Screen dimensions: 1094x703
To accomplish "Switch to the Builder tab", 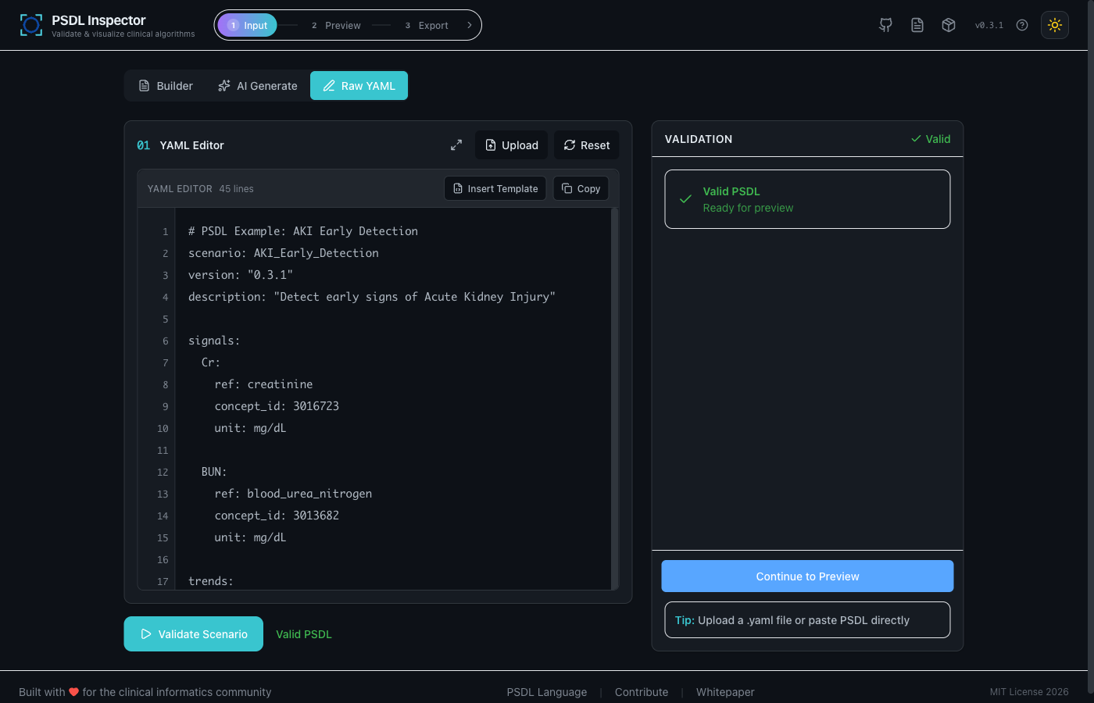I will 166,86.
